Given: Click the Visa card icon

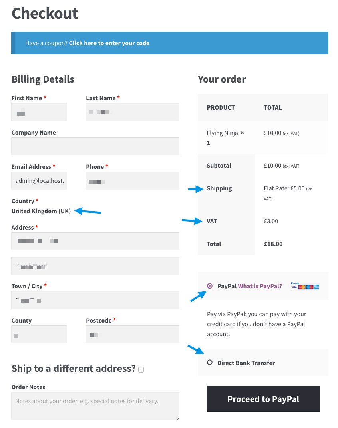Looking at the screenshot, I should coord(294,287).
